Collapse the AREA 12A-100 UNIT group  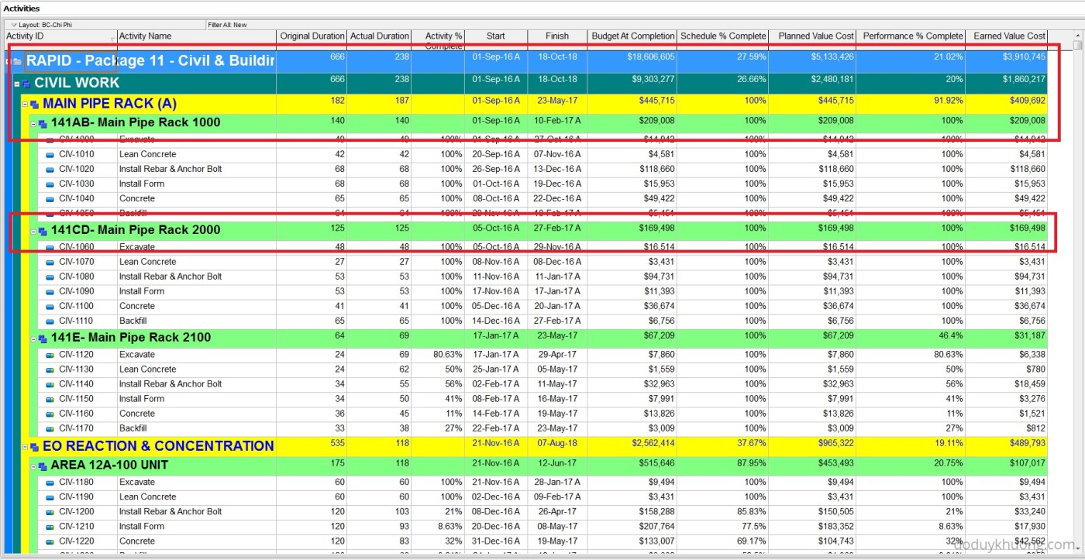(33, 466)
